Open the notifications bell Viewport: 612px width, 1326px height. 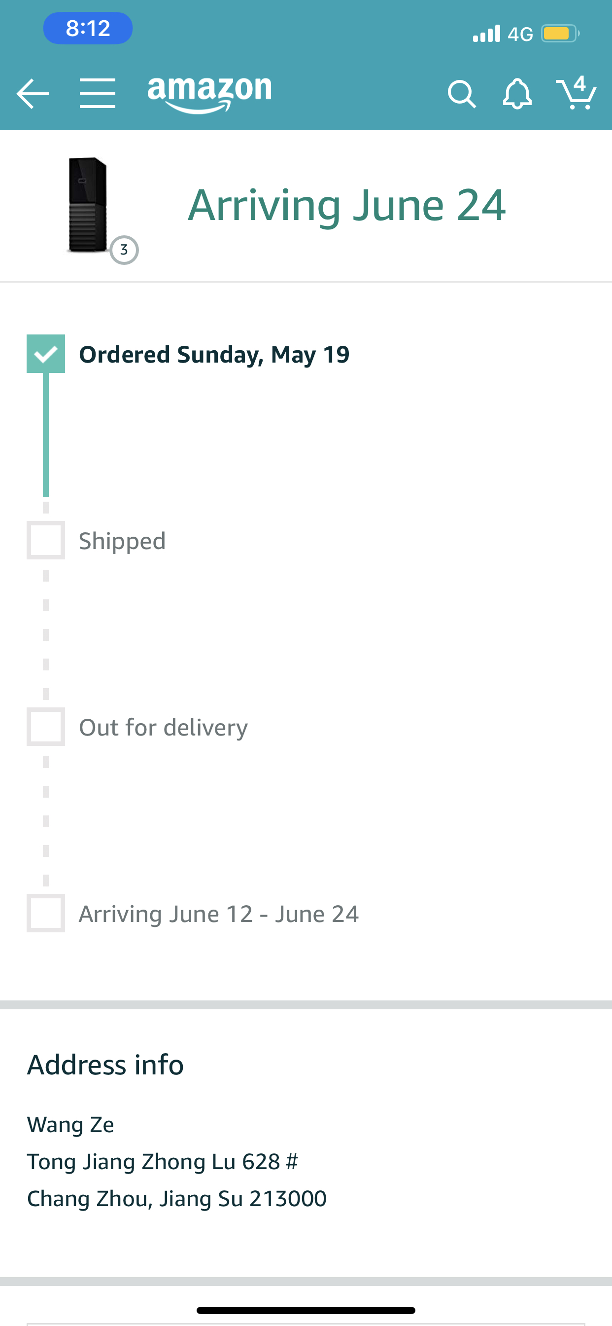[x=517, y=94]
